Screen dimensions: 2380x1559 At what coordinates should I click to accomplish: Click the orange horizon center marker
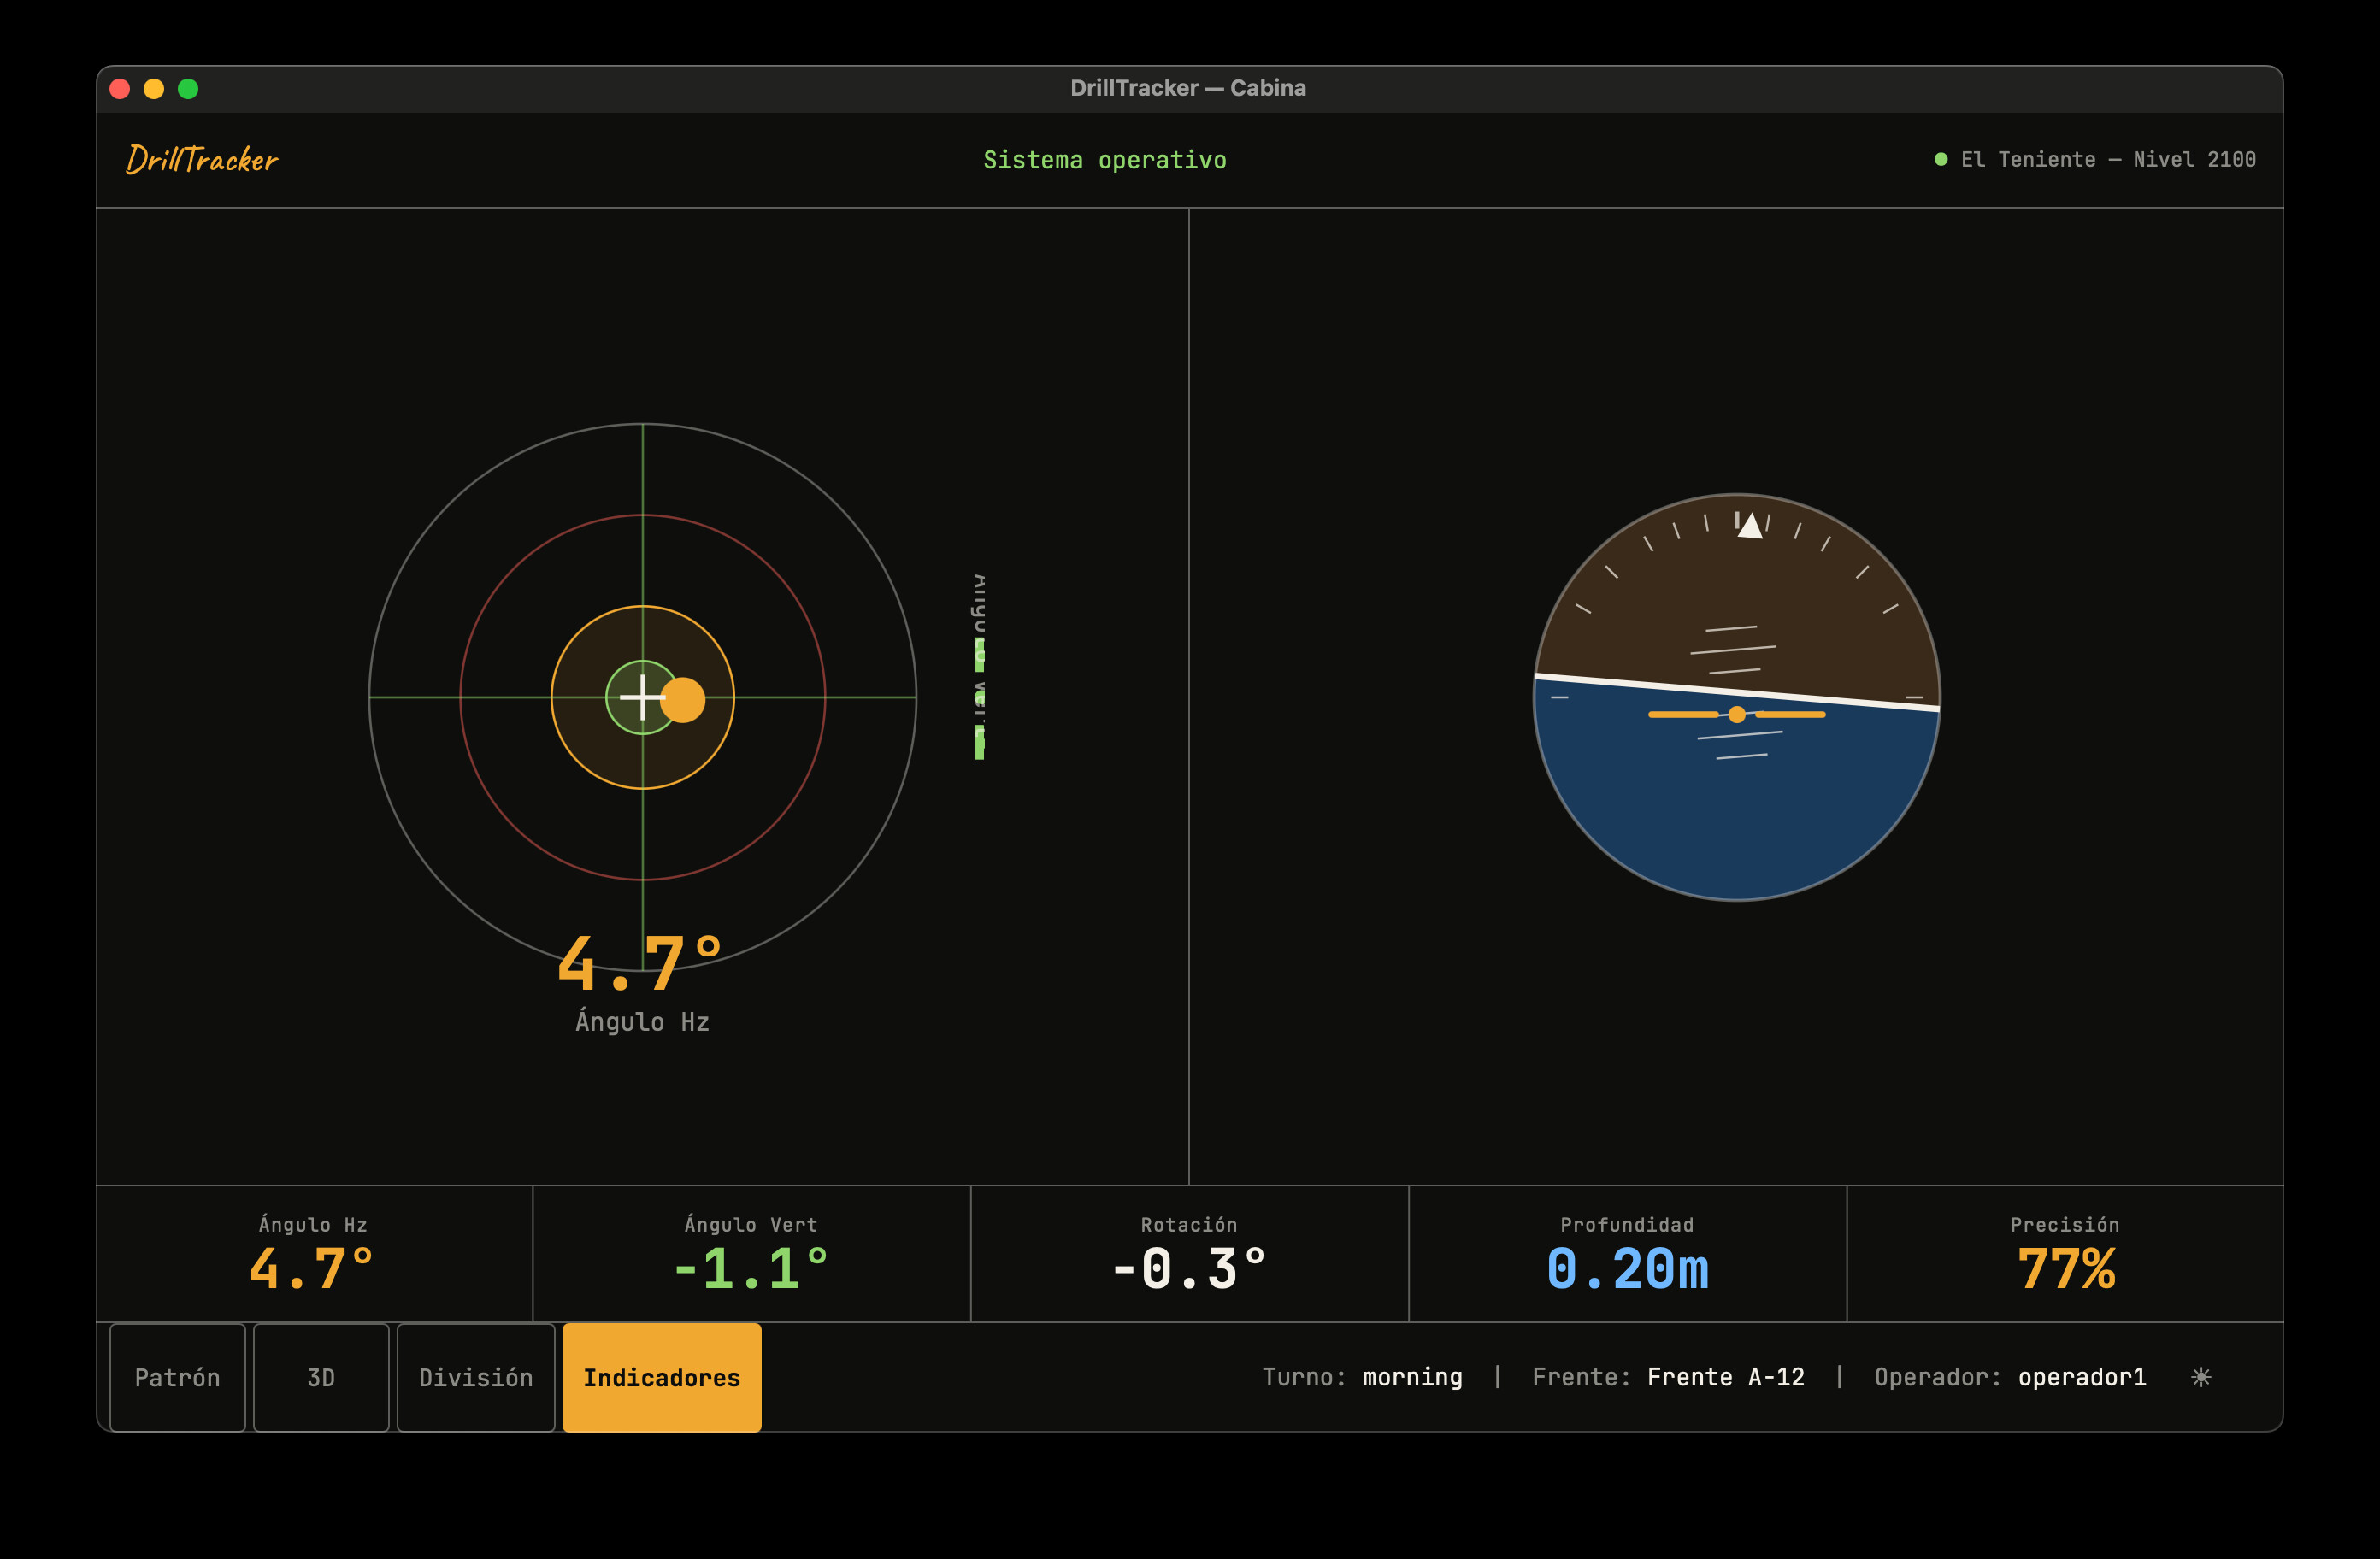pos(1737,714)
